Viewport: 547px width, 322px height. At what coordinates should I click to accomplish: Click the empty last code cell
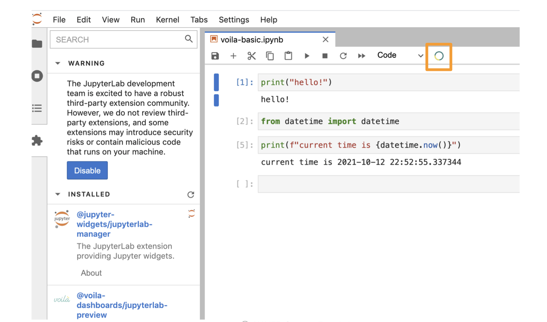(389, 184)
